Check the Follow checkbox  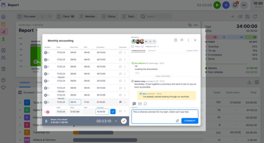tap(133, 46)
